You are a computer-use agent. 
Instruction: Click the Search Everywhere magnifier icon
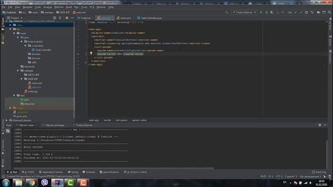[x=329, y=12]
